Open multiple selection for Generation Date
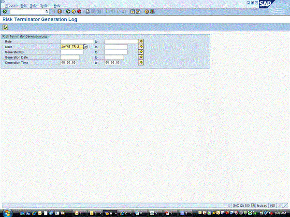 141,57
